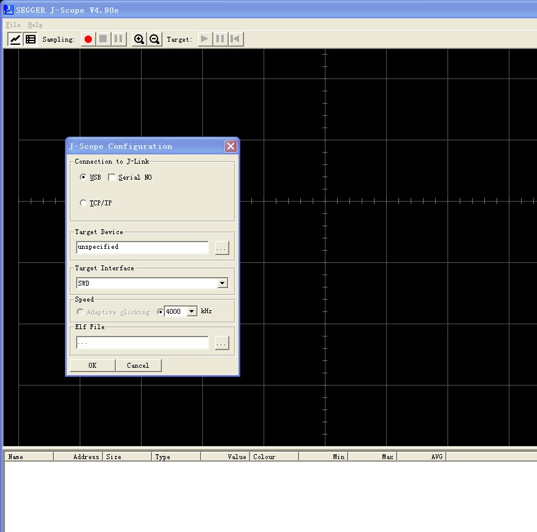Select the TCP/IP connection radio button
Screen dimensions: 537x532
83,203
